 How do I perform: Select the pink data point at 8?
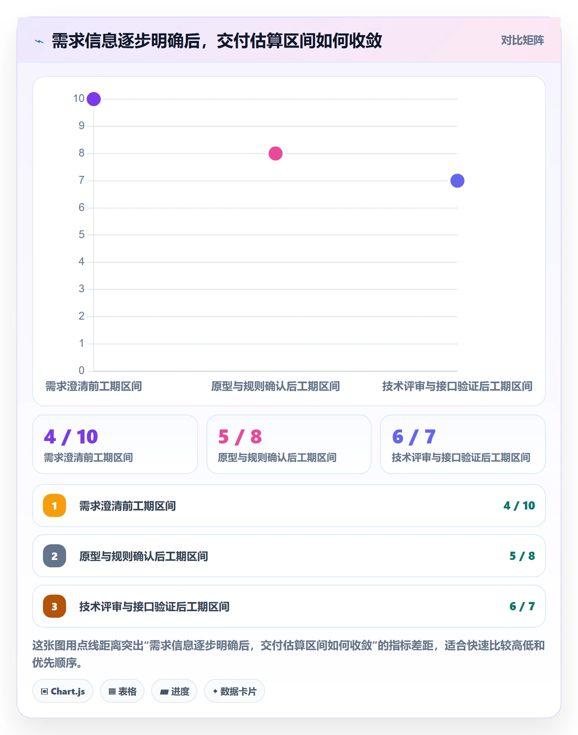pyautogui.click(x=275, y=154)
